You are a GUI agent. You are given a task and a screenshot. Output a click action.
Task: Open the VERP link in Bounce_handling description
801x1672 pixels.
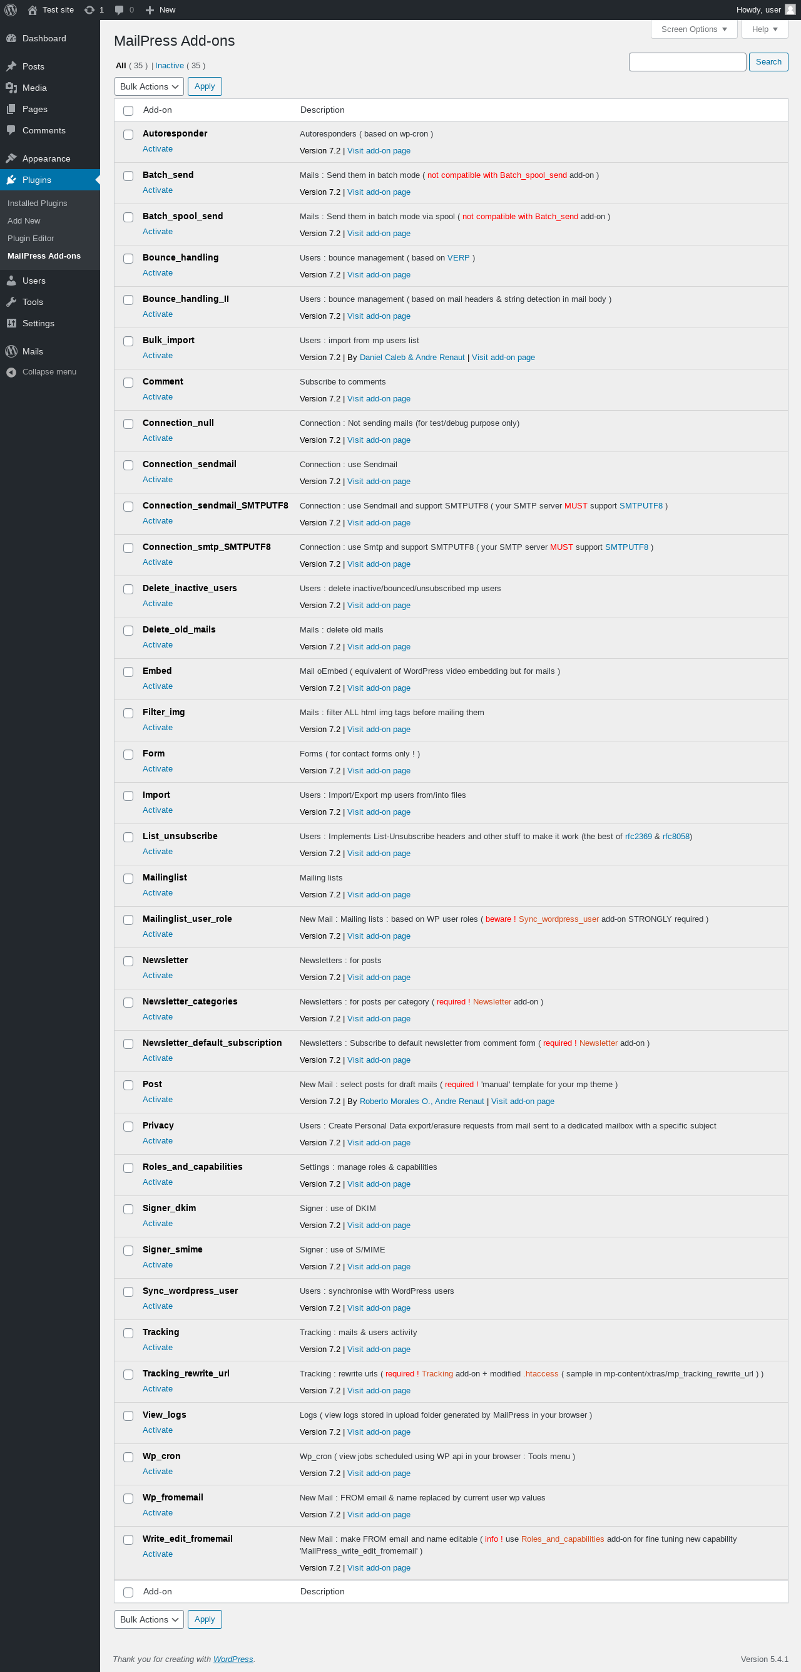tap(459, 257)
